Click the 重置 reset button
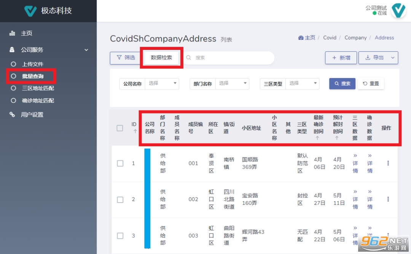Screen dimensions: 411x254 coord(371,83)
